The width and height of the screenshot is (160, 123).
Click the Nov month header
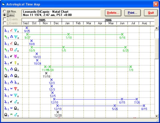(x=45, y=23)
